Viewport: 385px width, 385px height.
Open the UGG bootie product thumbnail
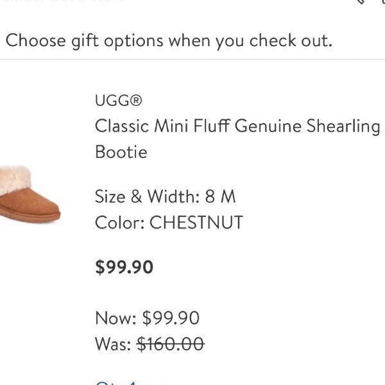point(30,194)
